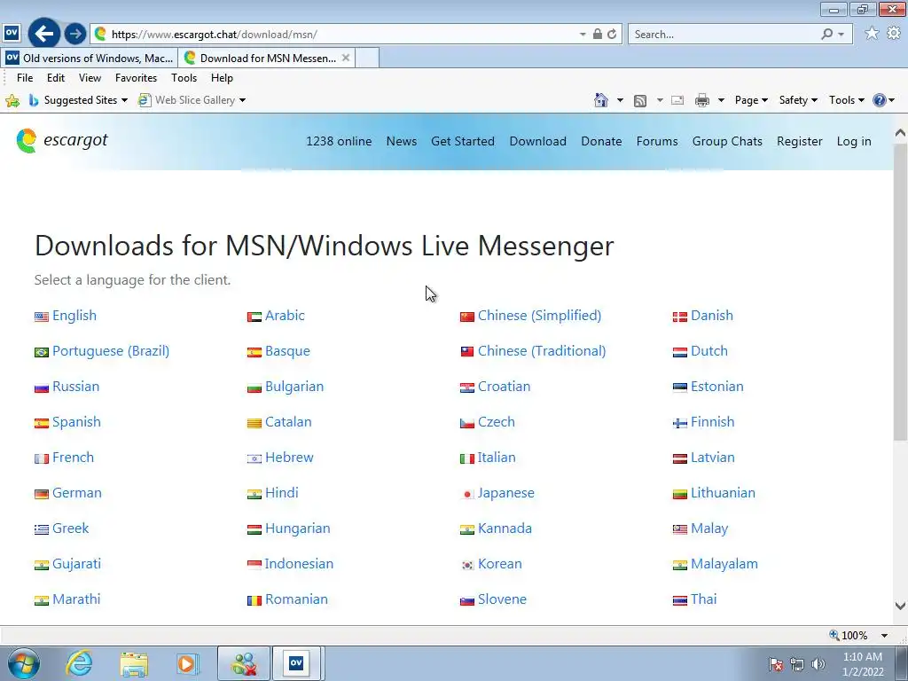Open command bar Tools dropdown
This screenshot has height=681, width=908.
tap(846, 100)
